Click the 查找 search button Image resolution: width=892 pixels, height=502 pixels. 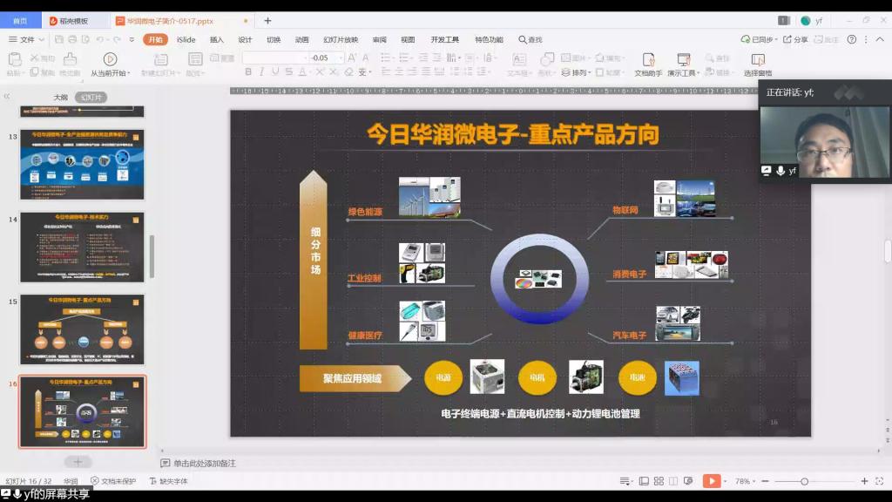pos(530,39)
